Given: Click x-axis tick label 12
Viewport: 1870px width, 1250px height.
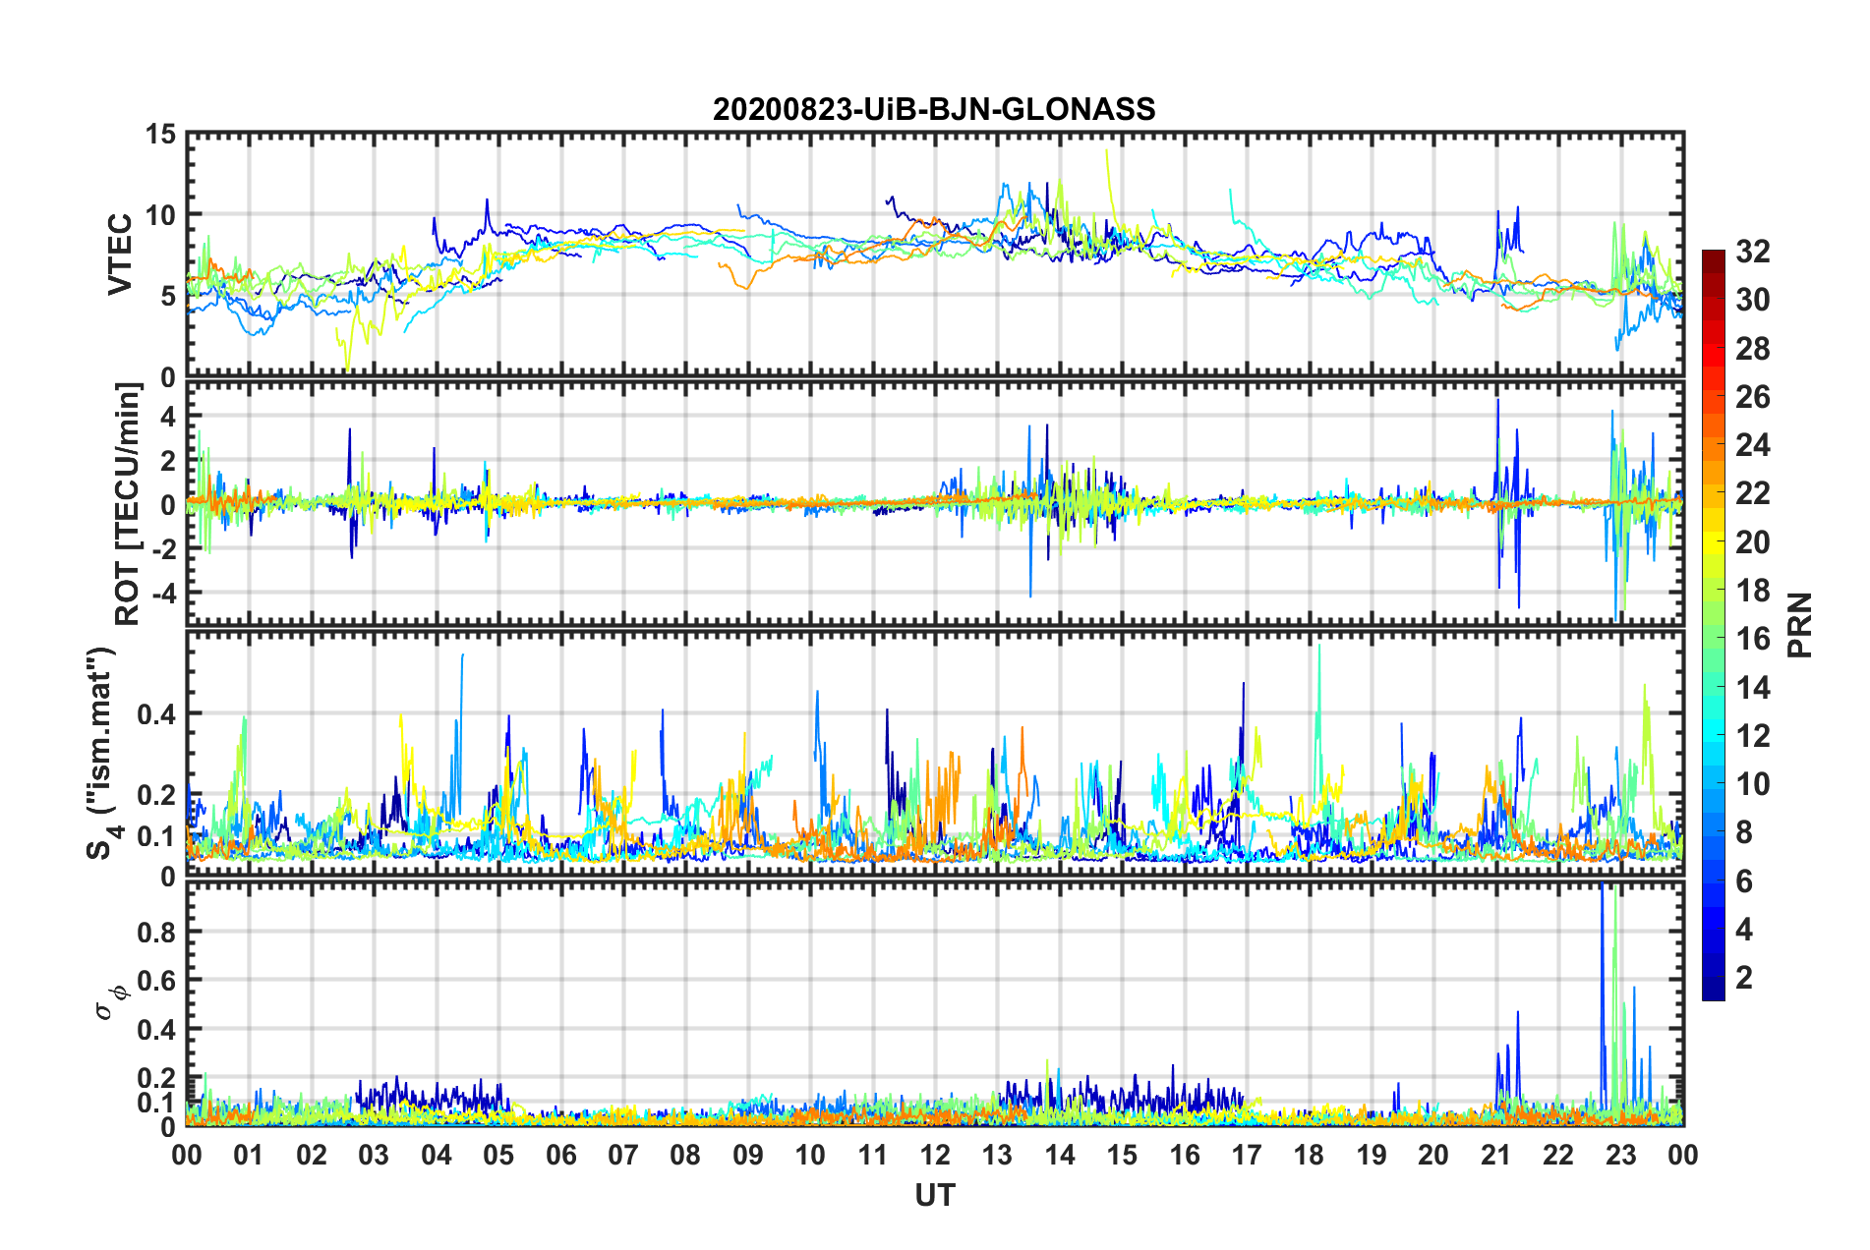Looking at the screenshot, I should tap(935, 1155).
